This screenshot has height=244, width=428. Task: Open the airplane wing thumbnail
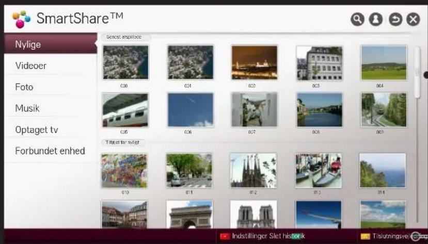pos(319,215)
